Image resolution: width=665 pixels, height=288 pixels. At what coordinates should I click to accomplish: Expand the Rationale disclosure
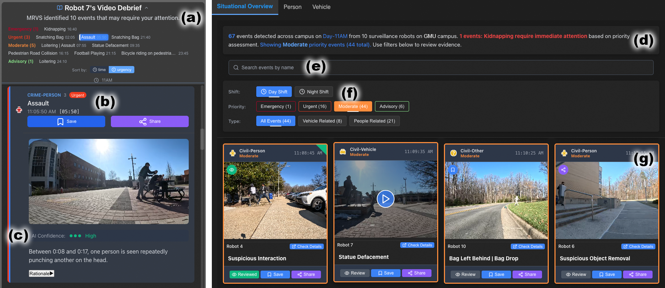[x=42, y=273]
